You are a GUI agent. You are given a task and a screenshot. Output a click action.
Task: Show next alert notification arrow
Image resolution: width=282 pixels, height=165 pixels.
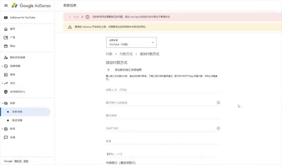[x=82, y=17]
